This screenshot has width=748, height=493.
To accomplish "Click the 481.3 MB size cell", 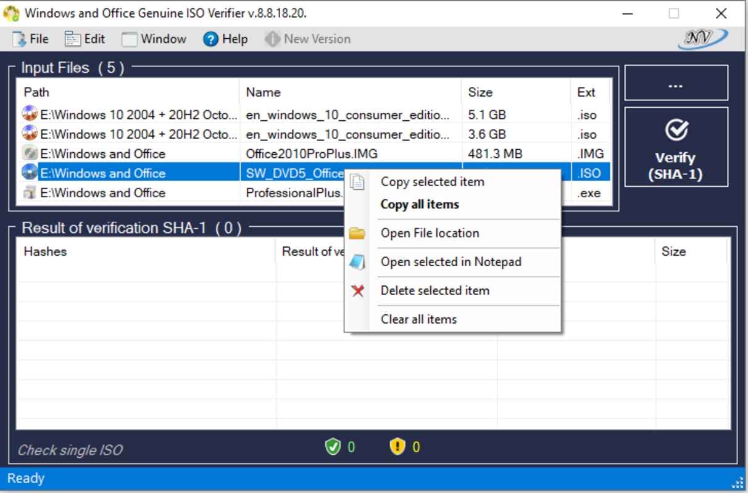I will click(x=495, y=153).
